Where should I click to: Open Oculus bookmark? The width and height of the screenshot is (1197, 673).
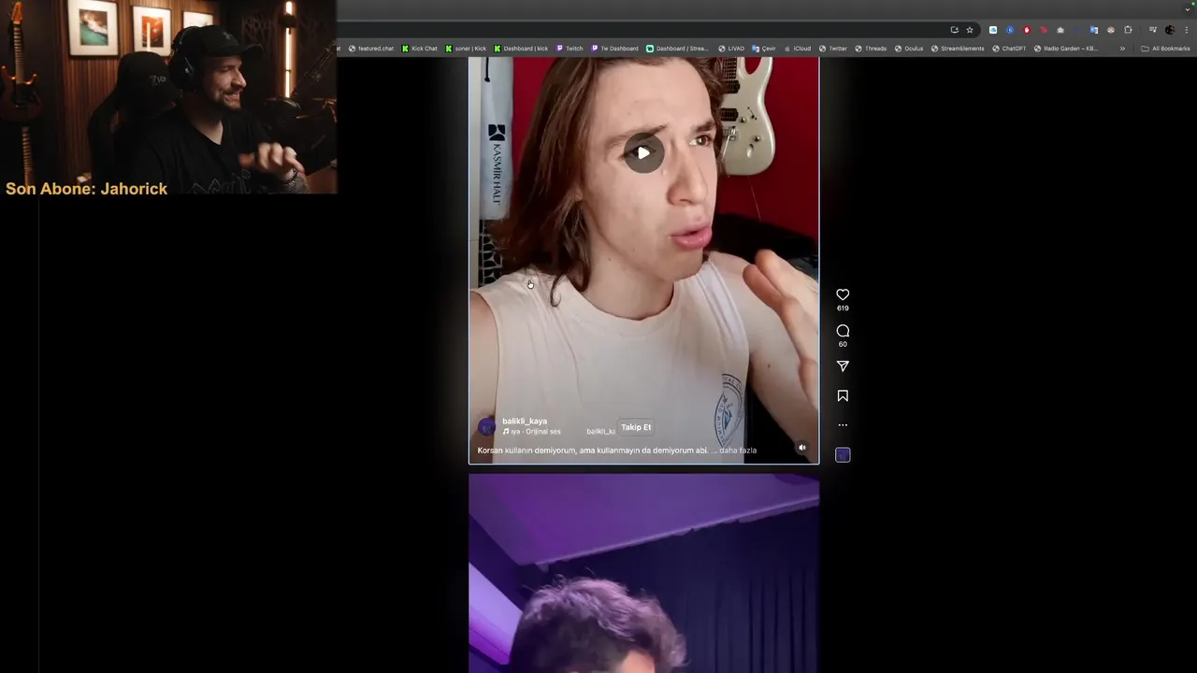tap(909, 49)
